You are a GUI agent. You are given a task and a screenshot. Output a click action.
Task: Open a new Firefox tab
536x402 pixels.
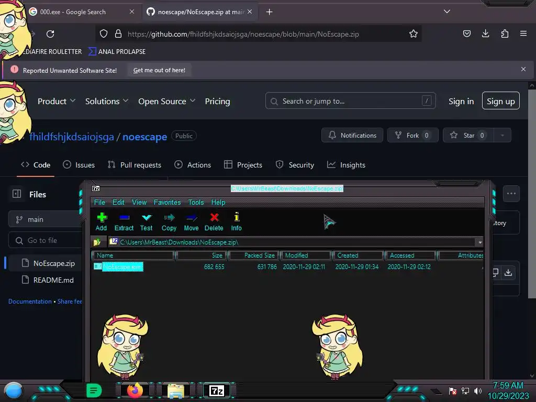pyautogui.click(x=270, y=12)
